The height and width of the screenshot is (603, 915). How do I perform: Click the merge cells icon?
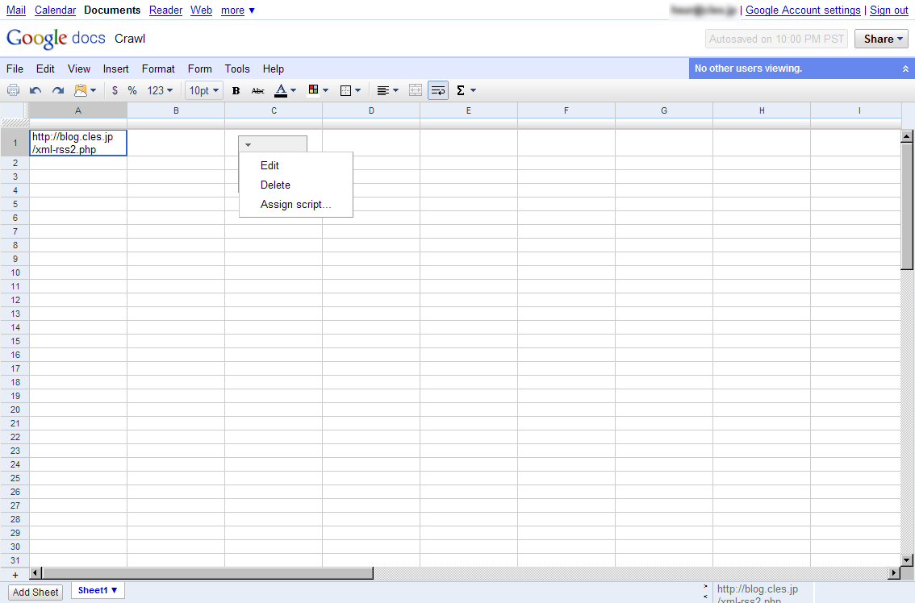pos(416,90)
